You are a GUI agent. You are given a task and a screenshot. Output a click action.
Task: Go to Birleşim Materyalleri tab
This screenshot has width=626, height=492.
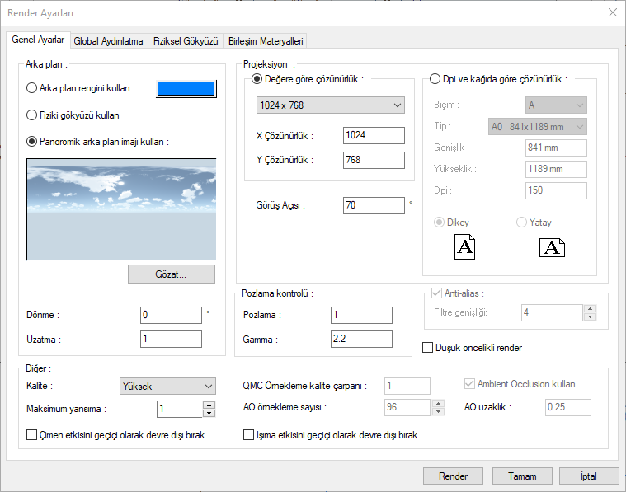(266, 40)
